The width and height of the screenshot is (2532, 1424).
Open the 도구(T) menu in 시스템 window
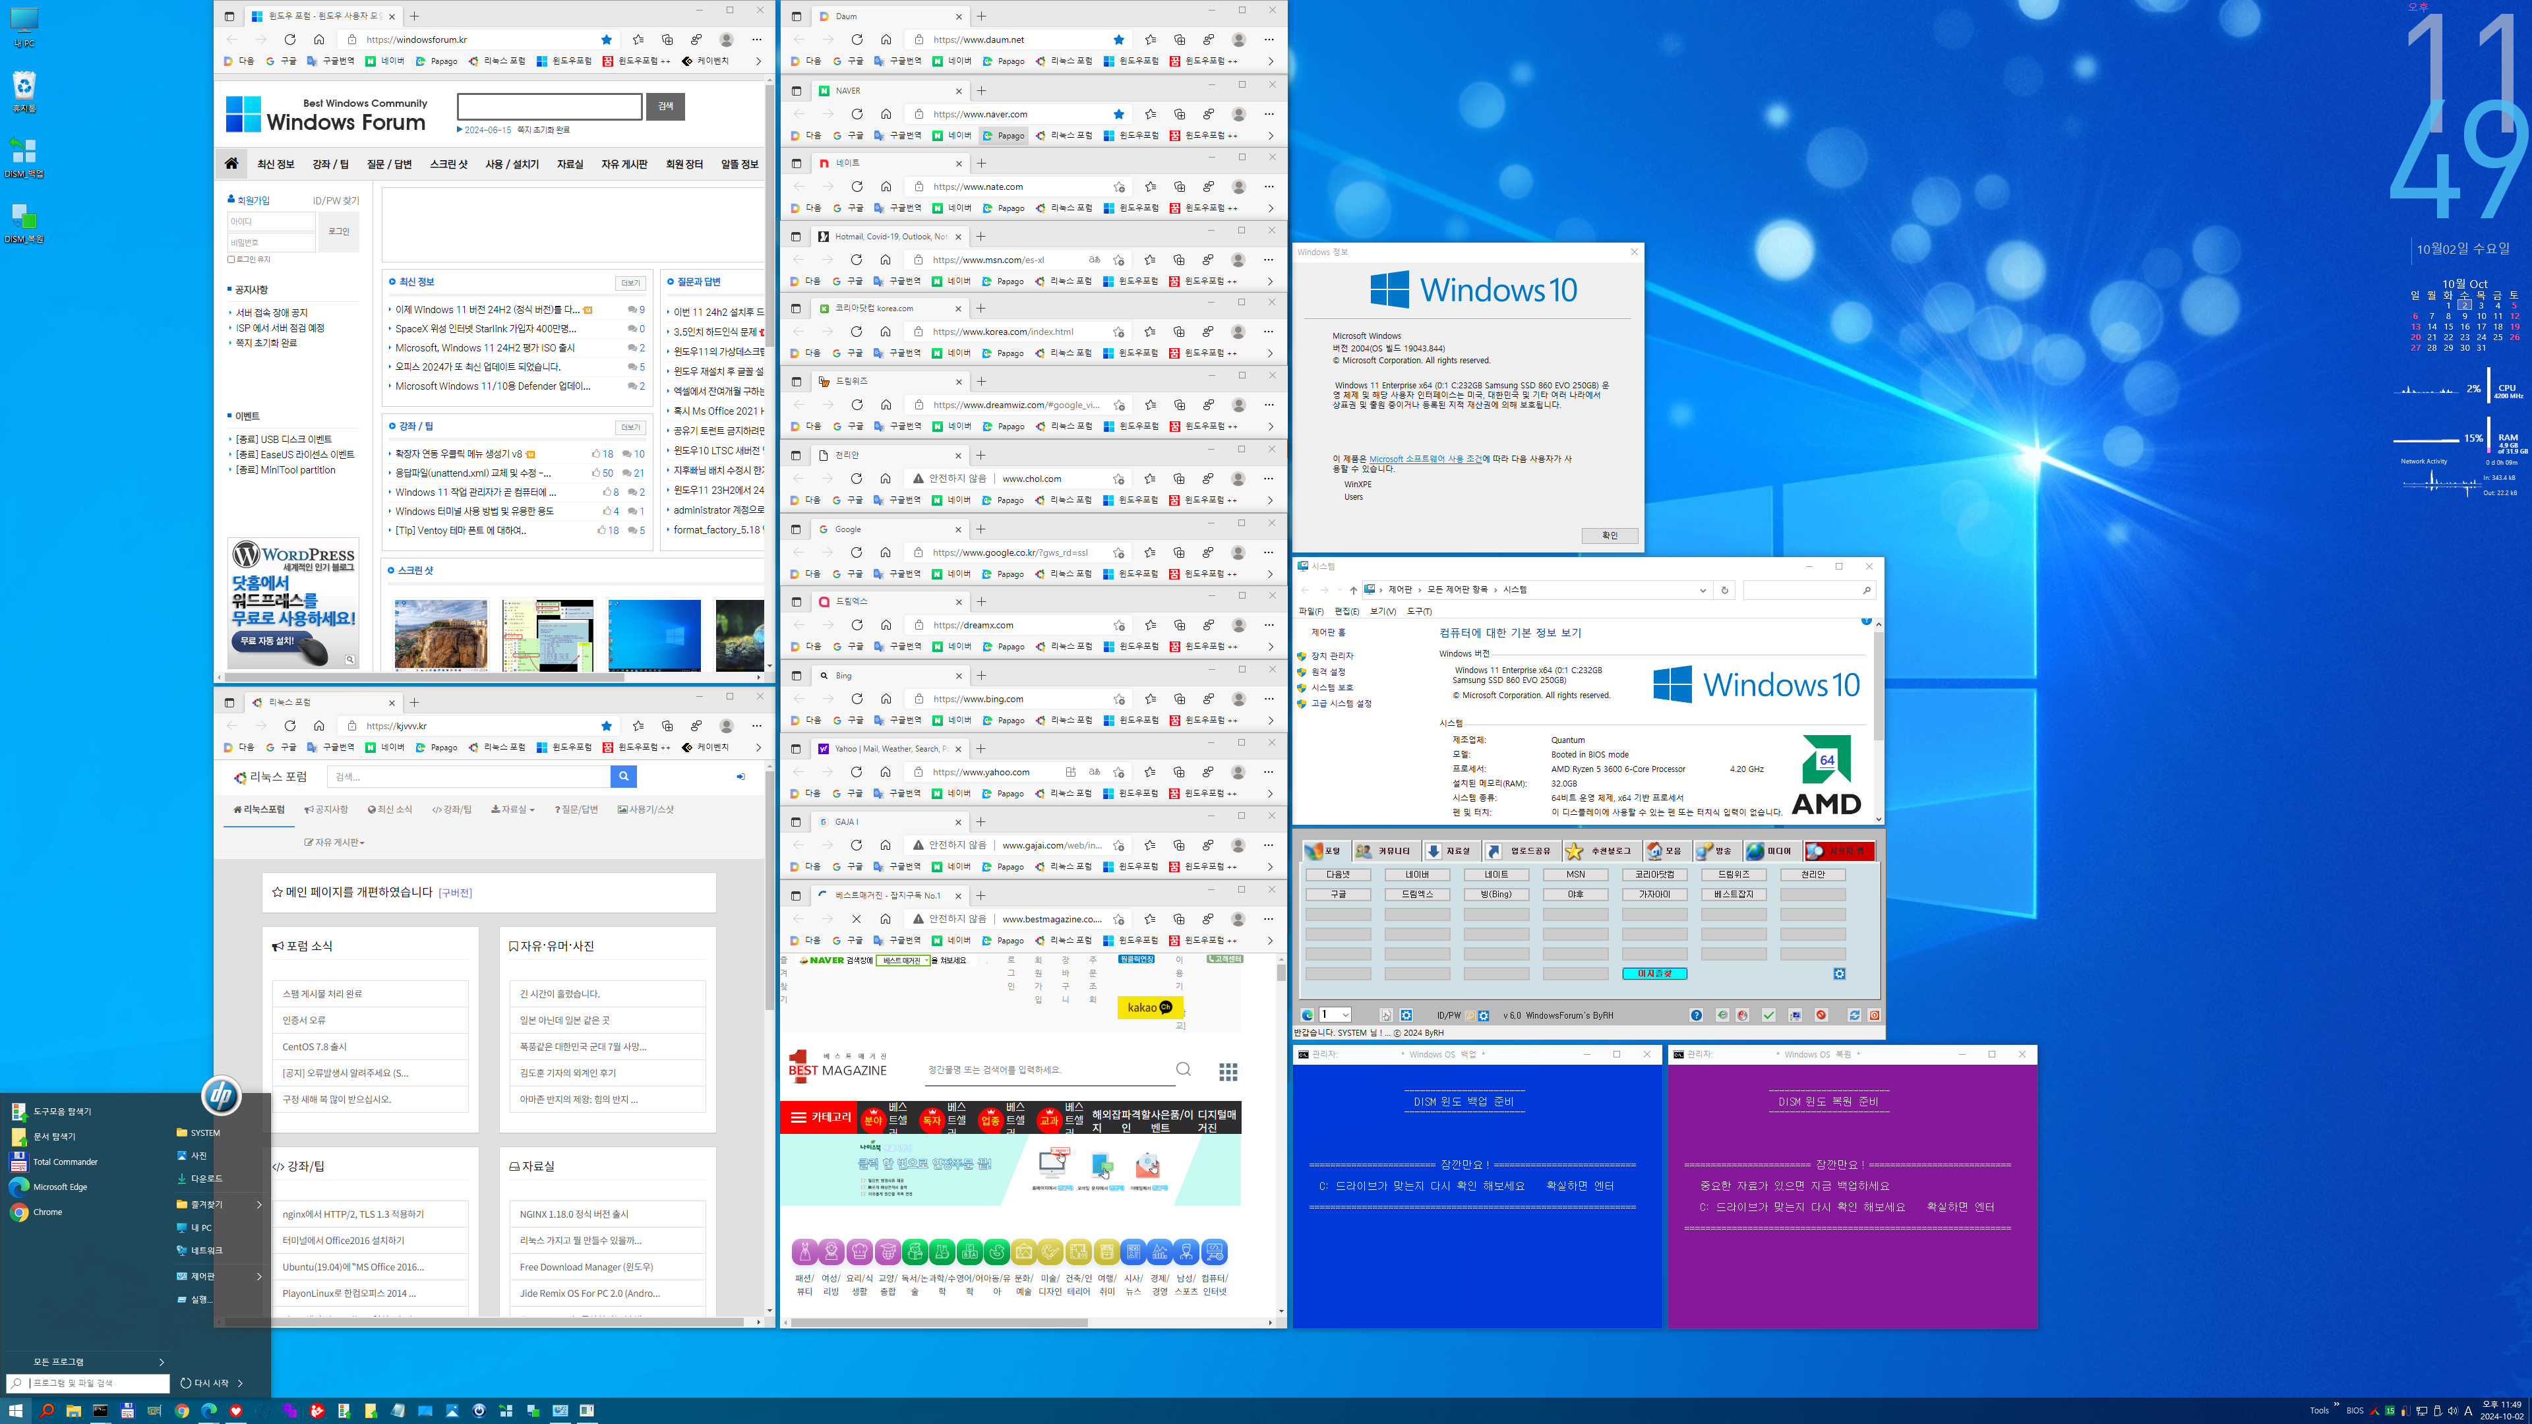[1420, 611]
